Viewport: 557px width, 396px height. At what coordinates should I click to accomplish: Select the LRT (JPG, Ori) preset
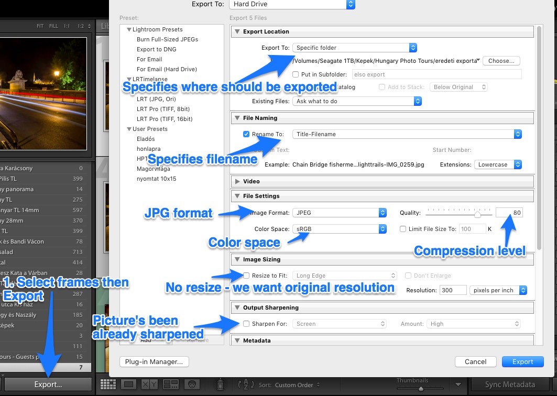point(156,99)
